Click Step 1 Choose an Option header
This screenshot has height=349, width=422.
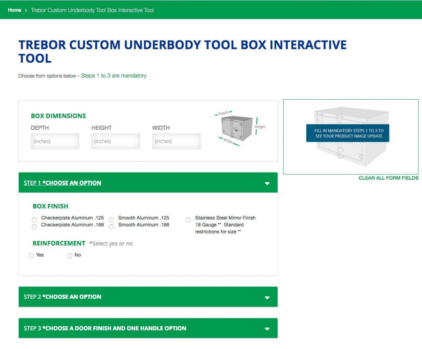point(63,183)
